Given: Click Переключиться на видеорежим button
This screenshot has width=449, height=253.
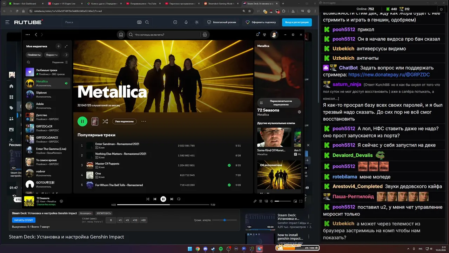Looking at the screenshot, I should point(279,103).
